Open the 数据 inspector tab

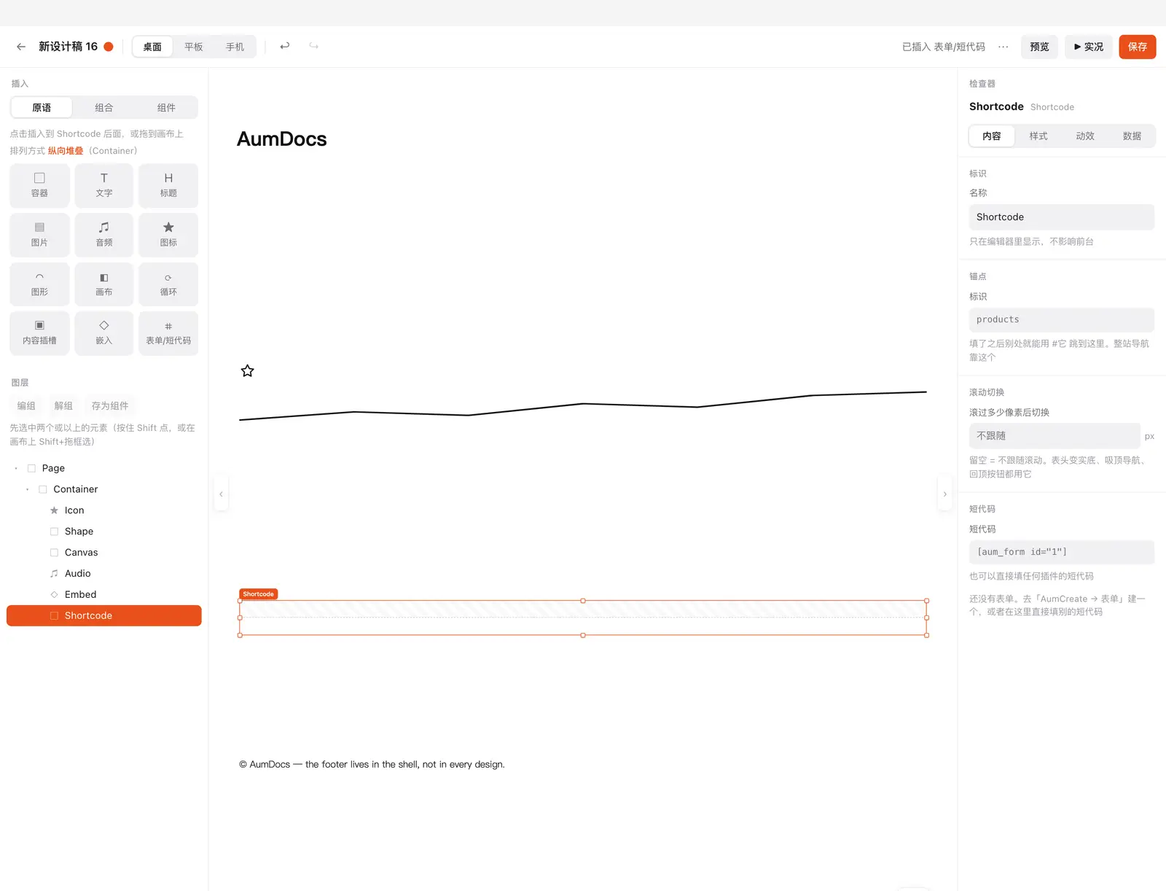[x=1132, y=136]
